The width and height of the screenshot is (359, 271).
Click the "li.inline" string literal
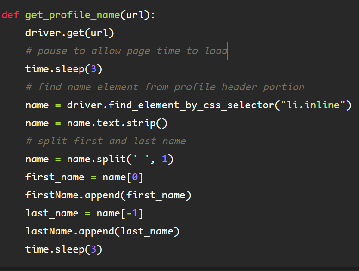pyautogui.click(x=312, y=105)
